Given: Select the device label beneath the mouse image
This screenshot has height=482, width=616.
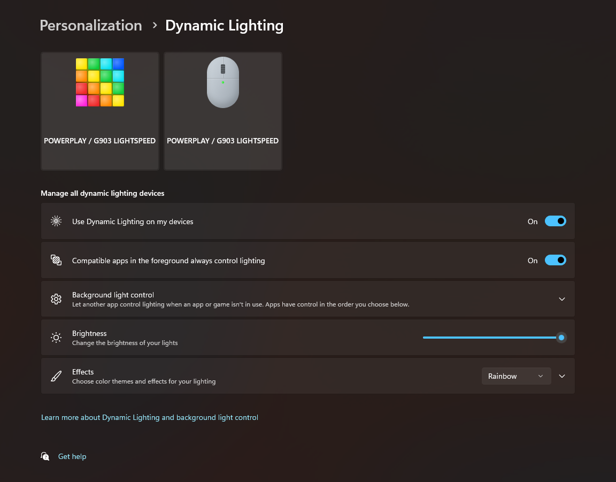Looking at the screenshot, I should 223,141.
